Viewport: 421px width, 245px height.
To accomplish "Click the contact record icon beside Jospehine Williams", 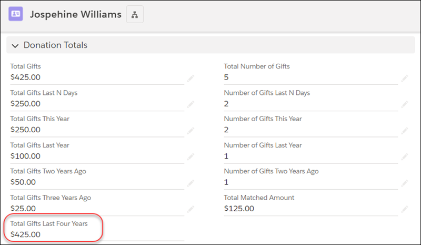I will (16, 14).
